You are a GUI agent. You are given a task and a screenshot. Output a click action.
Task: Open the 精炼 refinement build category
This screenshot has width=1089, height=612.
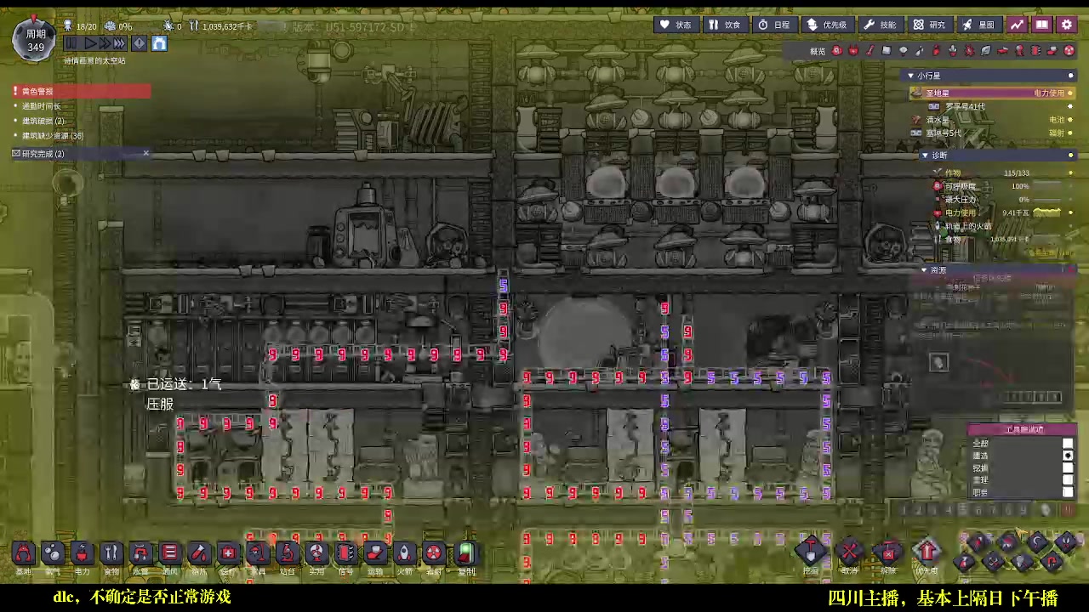[x=199, y=553]
